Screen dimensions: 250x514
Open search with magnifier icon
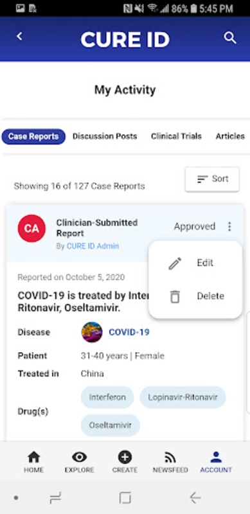[230, 38]
